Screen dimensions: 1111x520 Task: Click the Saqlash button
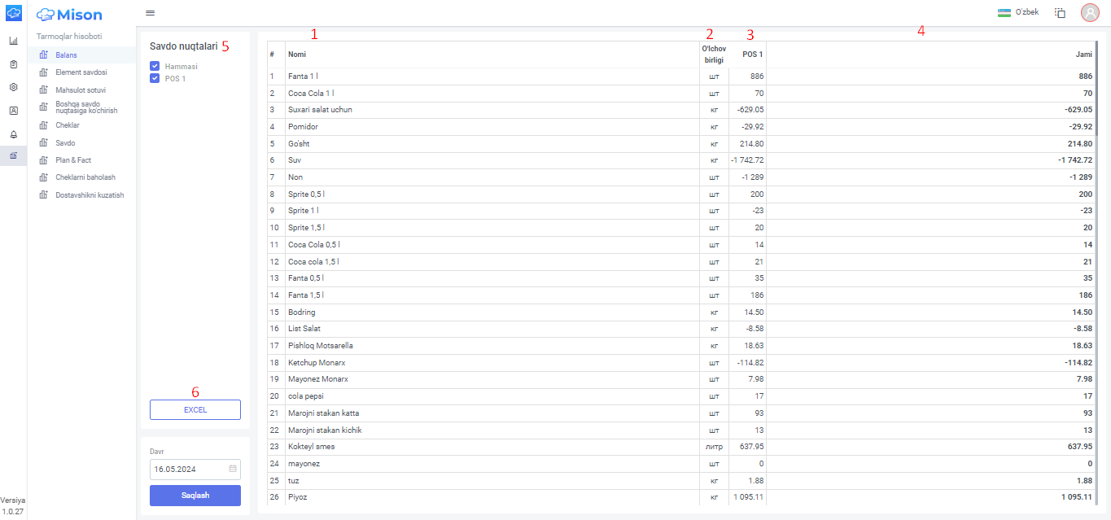click(195, 496)
